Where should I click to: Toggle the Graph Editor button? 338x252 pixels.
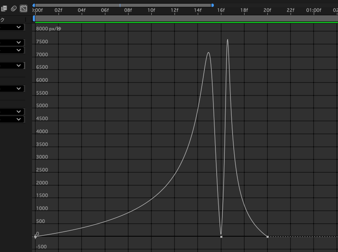(24, 8)
